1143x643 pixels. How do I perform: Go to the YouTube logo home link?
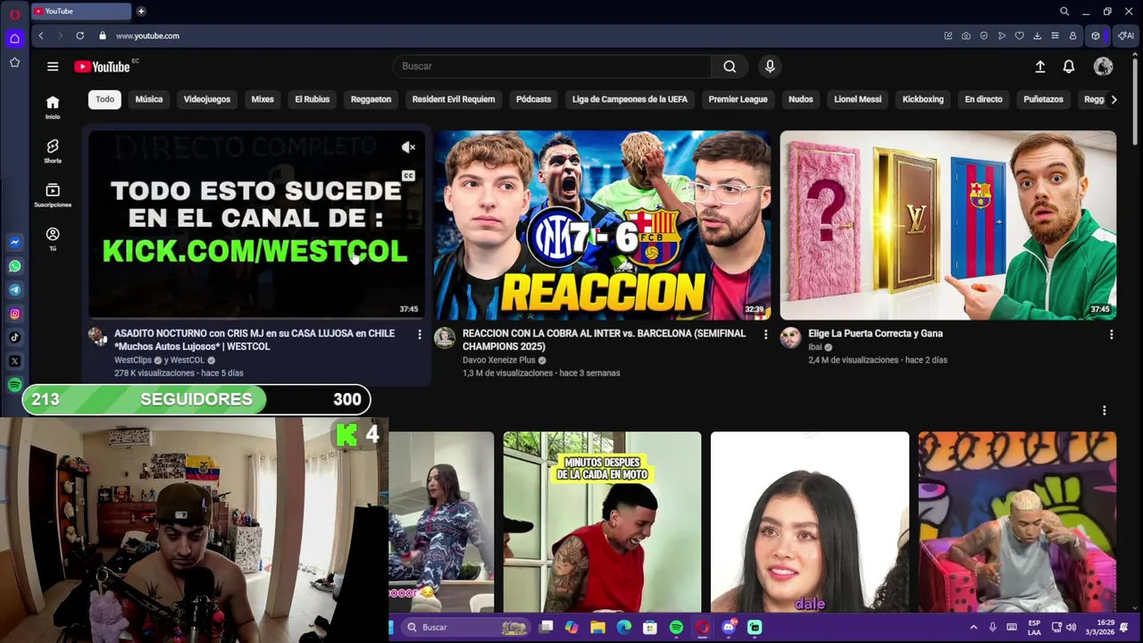tap(102, 66)
